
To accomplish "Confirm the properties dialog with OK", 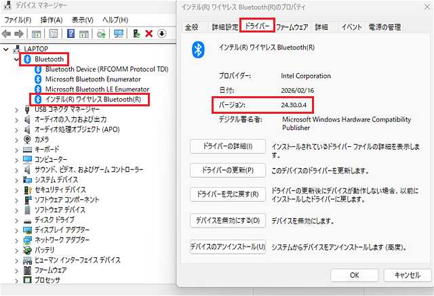I will pyautogui.click(x=354, y=275).
